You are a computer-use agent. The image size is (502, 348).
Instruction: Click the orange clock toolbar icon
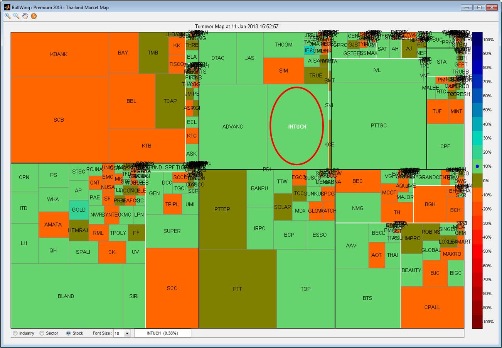[x=34, y=16]
